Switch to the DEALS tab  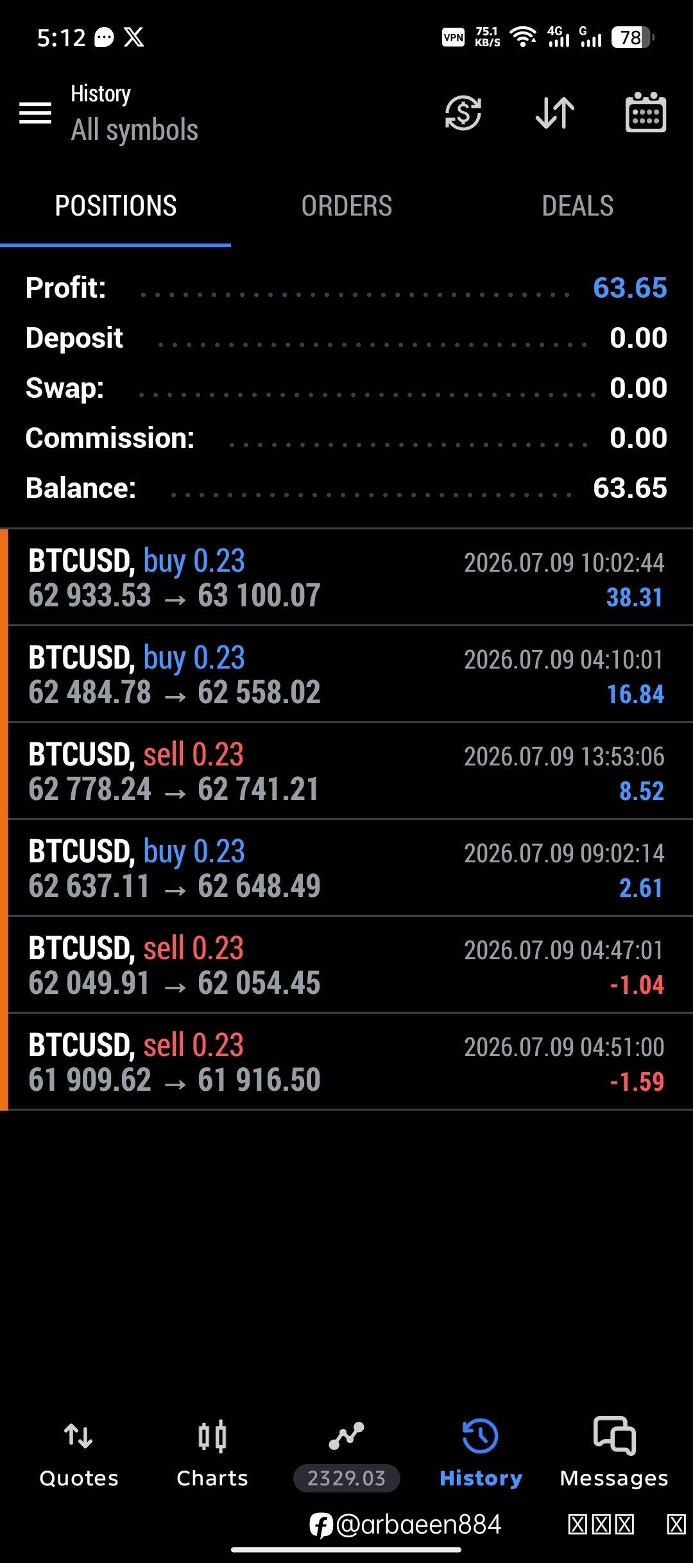click(577, 206)
